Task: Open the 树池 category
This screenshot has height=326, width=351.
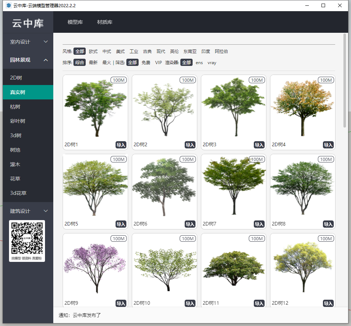Action: click(x=28, y=150)
